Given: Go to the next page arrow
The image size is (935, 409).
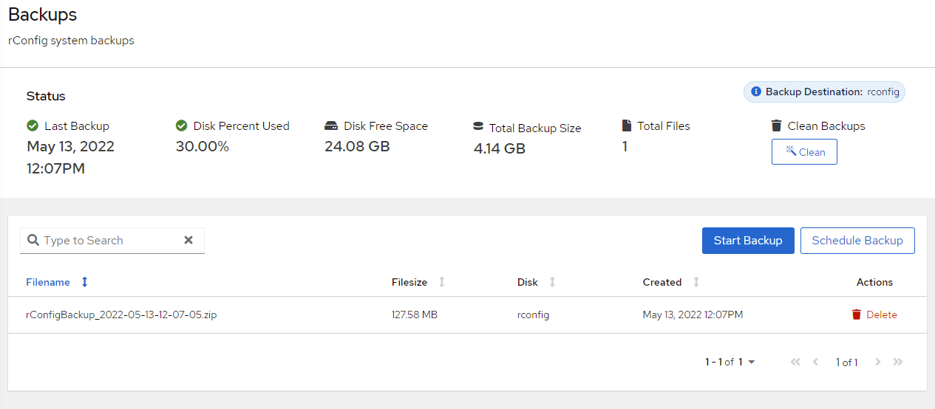Looking at the screenshot, I should [878, 362].
